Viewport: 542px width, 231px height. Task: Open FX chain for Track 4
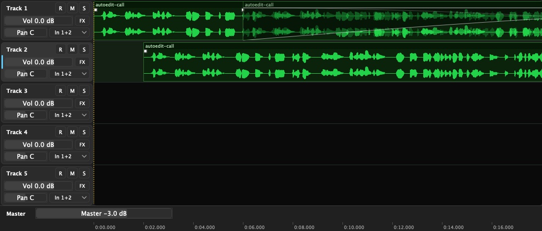tap(82, 145)
